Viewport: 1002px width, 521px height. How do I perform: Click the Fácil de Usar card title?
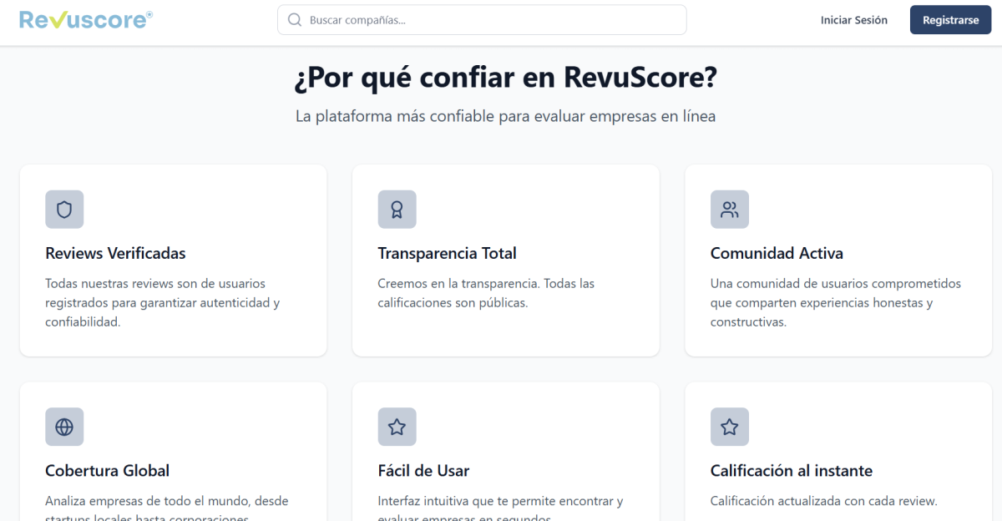(423, 470)
